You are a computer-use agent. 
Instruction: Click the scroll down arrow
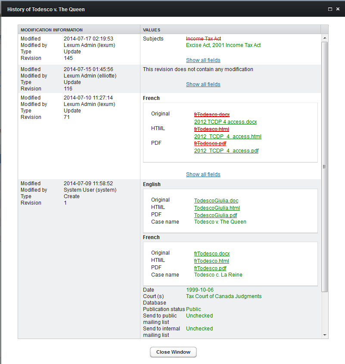point(325,335)
